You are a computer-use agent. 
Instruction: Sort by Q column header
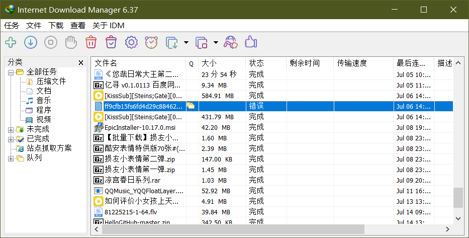click(192, 63)
